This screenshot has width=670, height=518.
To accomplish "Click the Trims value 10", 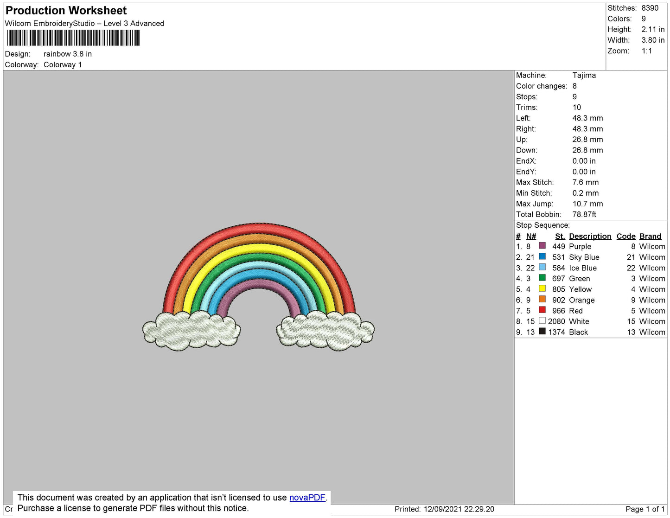I will [x=577, y=107].
